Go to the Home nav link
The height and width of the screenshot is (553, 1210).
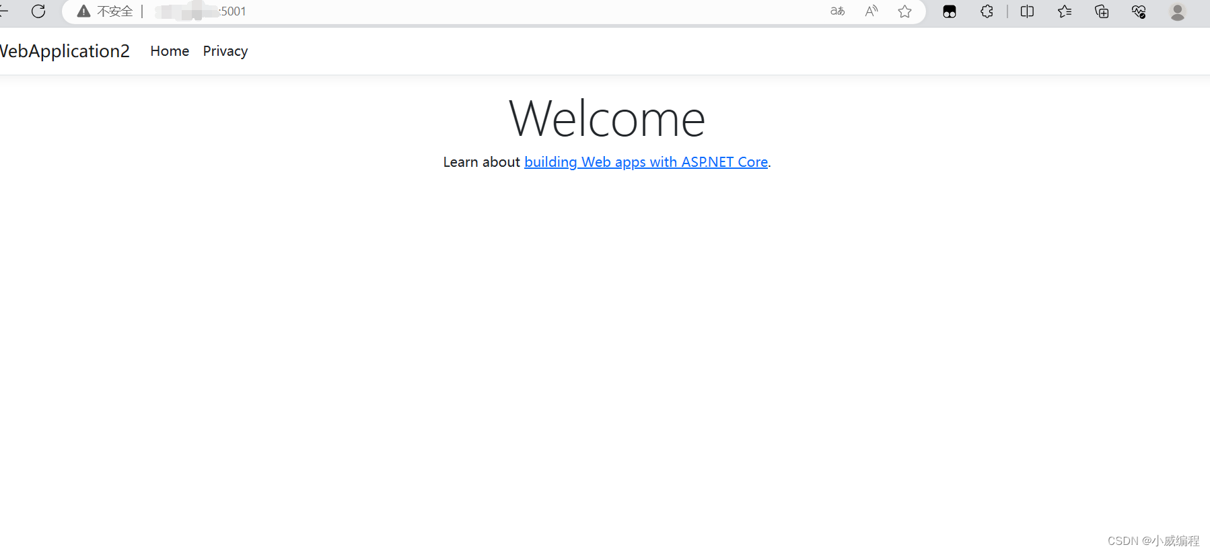pyautogui.click(x=170, y=51)
